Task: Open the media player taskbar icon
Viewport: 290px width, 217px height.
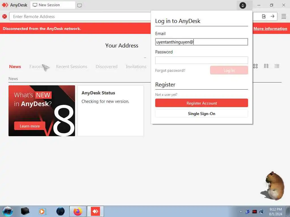Action: pos(42,211)
